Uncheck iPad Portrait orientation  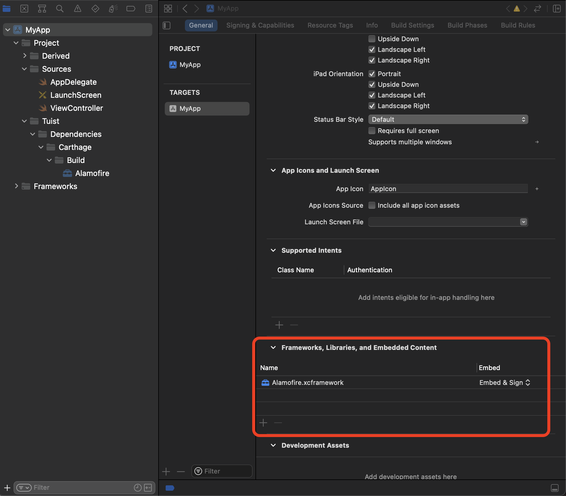coord(372,74)
